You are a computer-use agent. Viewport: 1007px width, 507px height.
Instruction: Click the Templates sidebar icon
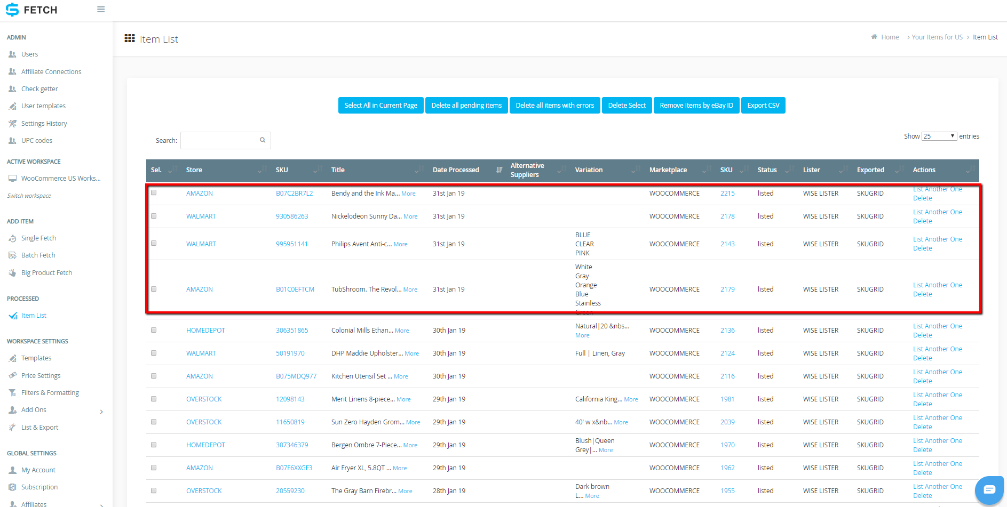pyautogui.click(x=12, y=358)
